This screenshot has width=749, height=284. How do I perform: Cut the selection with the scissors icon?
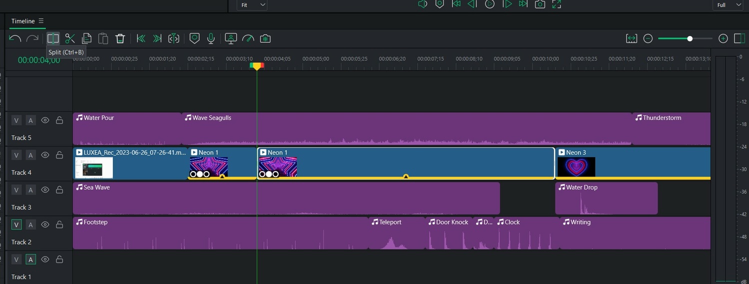pyautogui.click(x=70, y=38)
